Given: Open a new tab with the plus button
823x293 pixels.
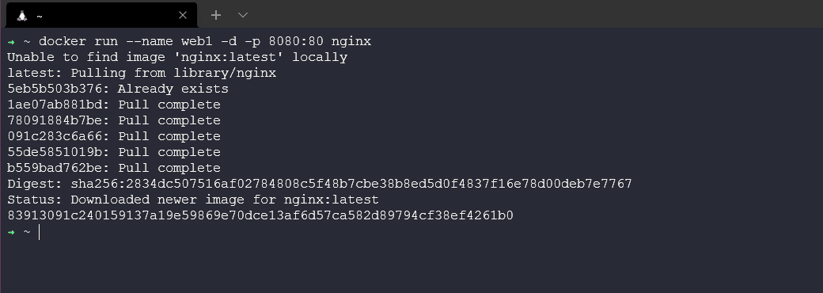Looking at the screenshot, I should 216,15.
